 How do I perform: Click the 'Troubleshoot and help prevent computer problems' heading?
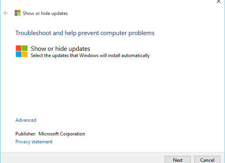(85, 33)
